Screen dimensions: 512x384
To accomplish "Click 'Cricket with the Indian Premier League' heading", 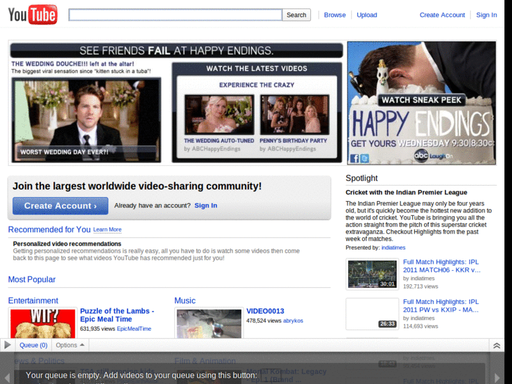I will 406,193.
